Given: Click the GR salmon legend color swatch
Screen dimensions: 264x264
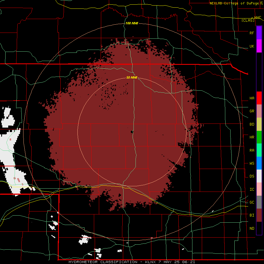Looking at the screenshot, I should coord(259,111).
